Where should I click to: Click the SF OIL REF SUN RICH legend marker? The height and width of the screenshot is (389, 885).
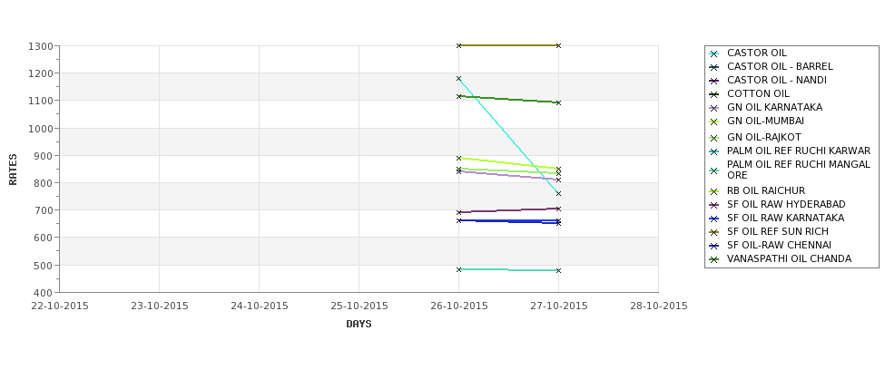point(714,232)
